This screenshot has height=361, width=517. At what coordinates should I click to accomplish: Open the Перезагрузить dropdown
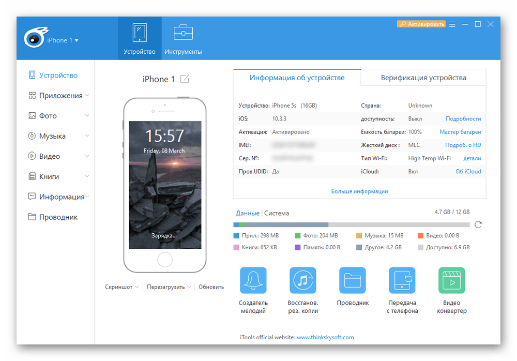coord(169,287)
